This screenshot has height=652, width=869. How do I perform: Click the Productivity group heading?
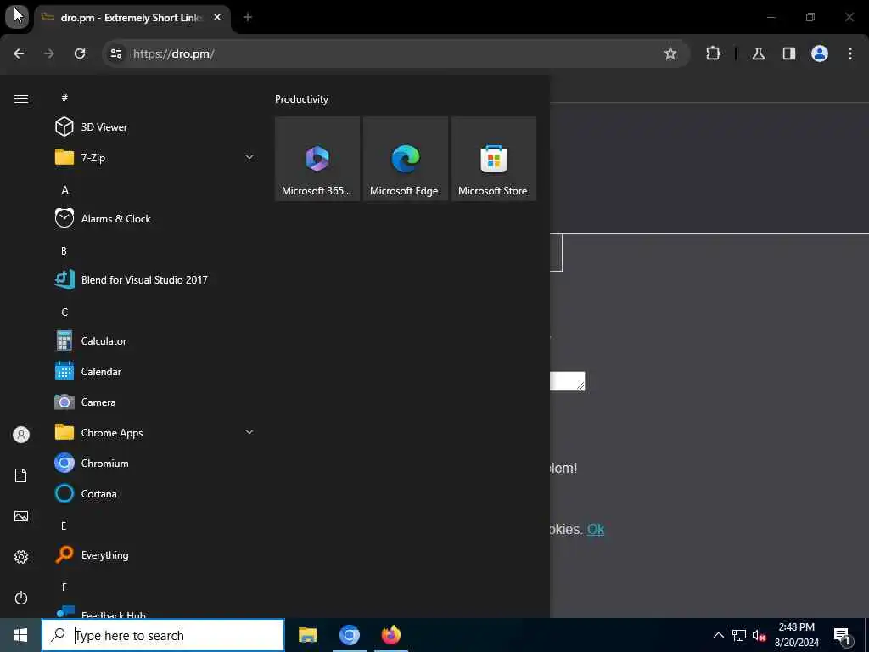point(301,99)
